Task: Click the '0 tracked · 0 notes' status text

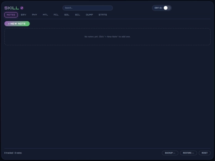Action: tap(13, 153)
